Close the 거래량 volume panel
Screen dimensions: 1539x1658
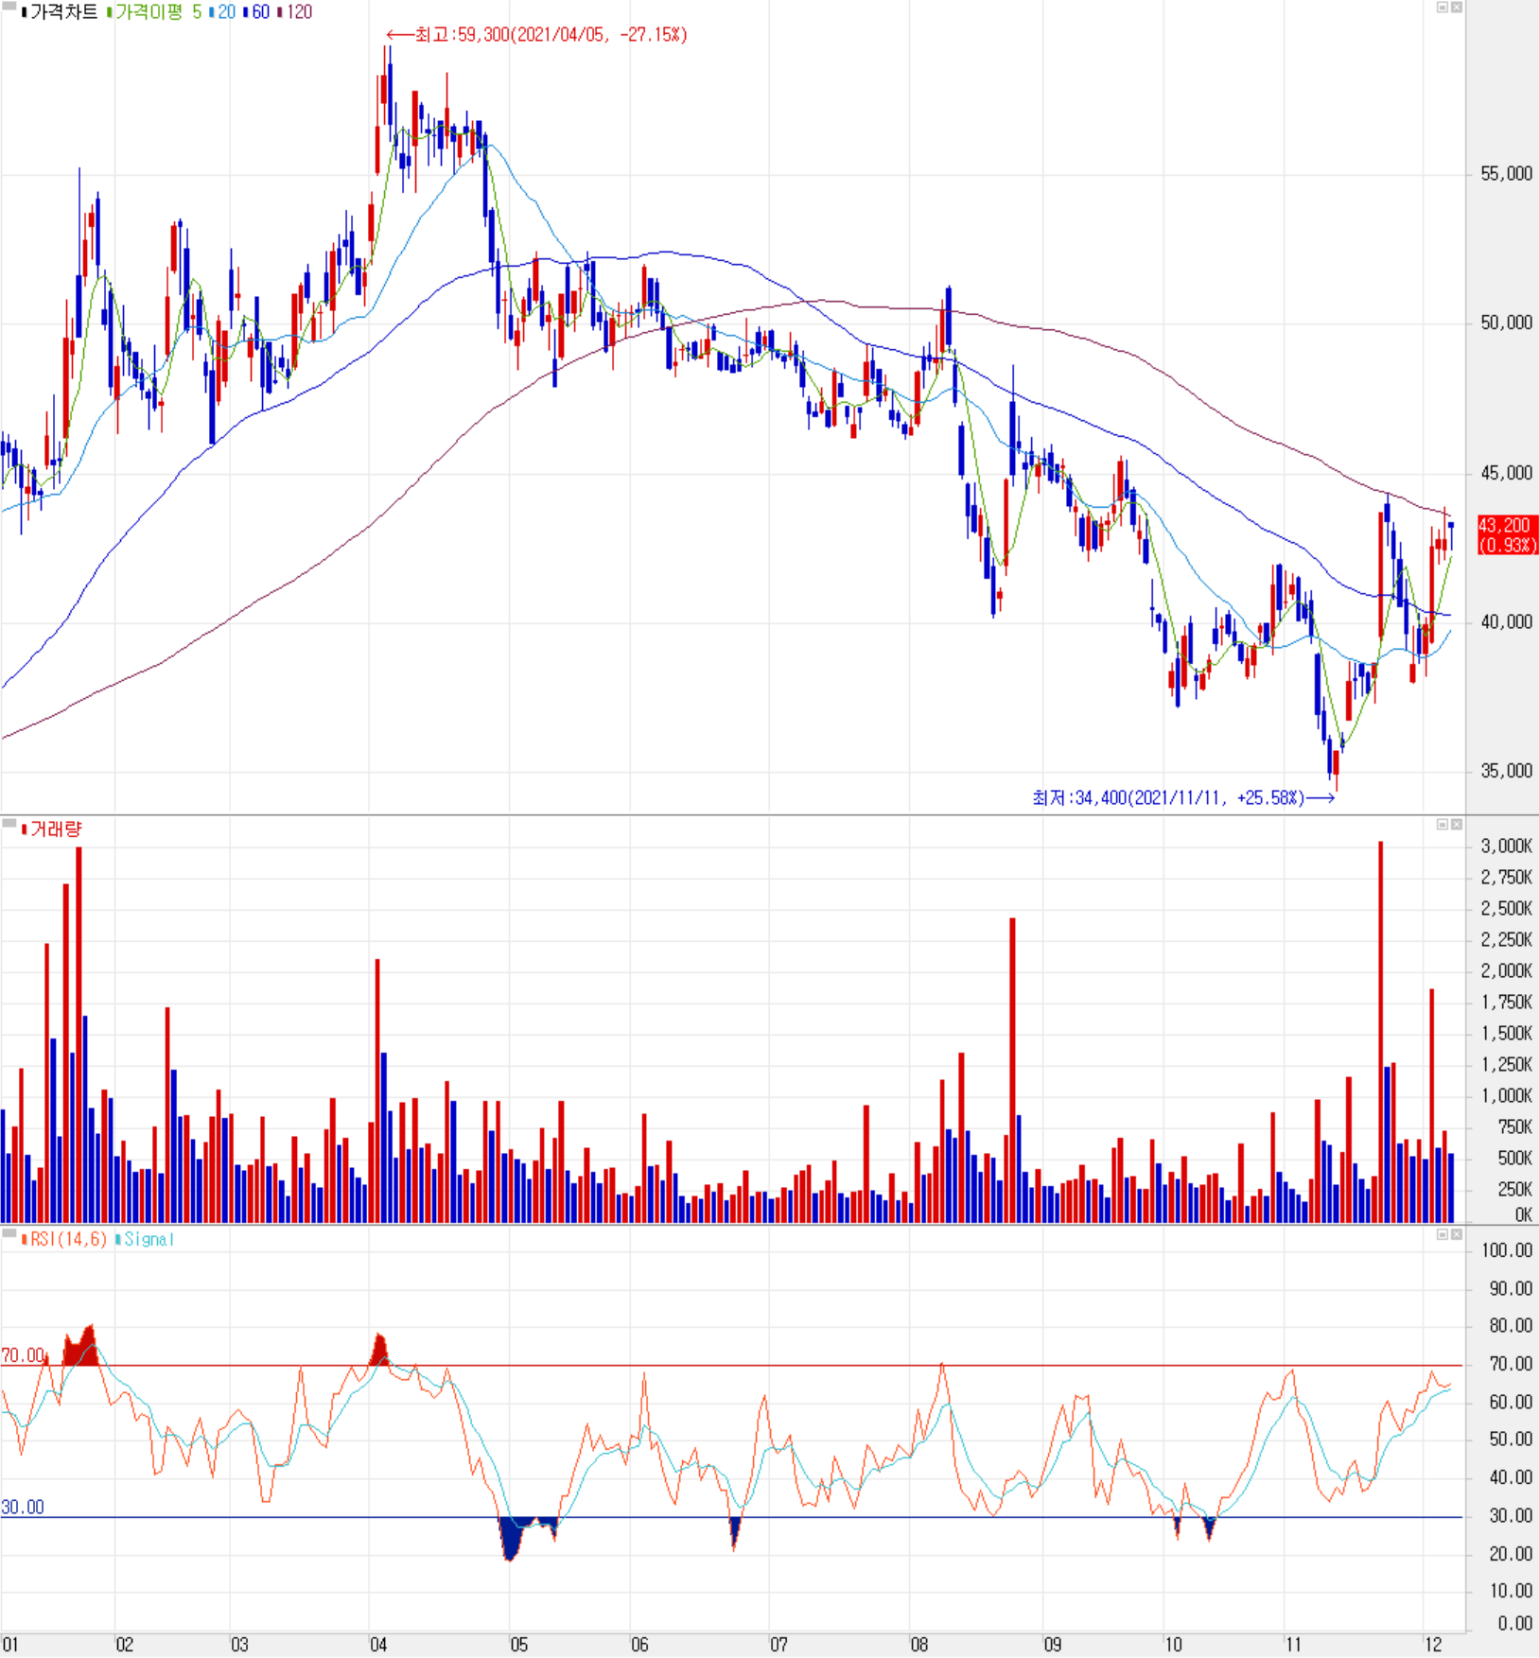[1457, 825]
